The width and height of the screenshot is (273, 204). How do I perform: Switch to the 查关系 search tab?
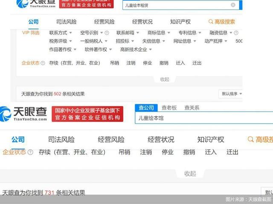(192, 108)
